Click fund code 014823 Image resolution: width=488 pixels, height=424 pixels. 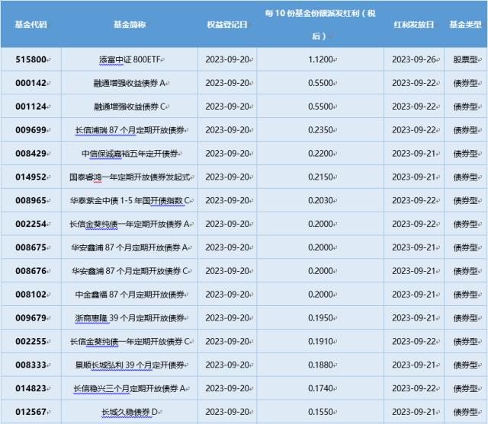(30, 388)
